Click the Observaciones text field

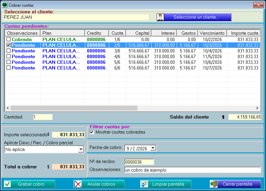pyautogui.click(x=192, y=170)
